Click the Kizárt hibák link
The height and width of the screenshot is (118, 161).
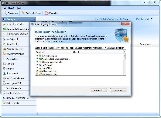(144, 19)
